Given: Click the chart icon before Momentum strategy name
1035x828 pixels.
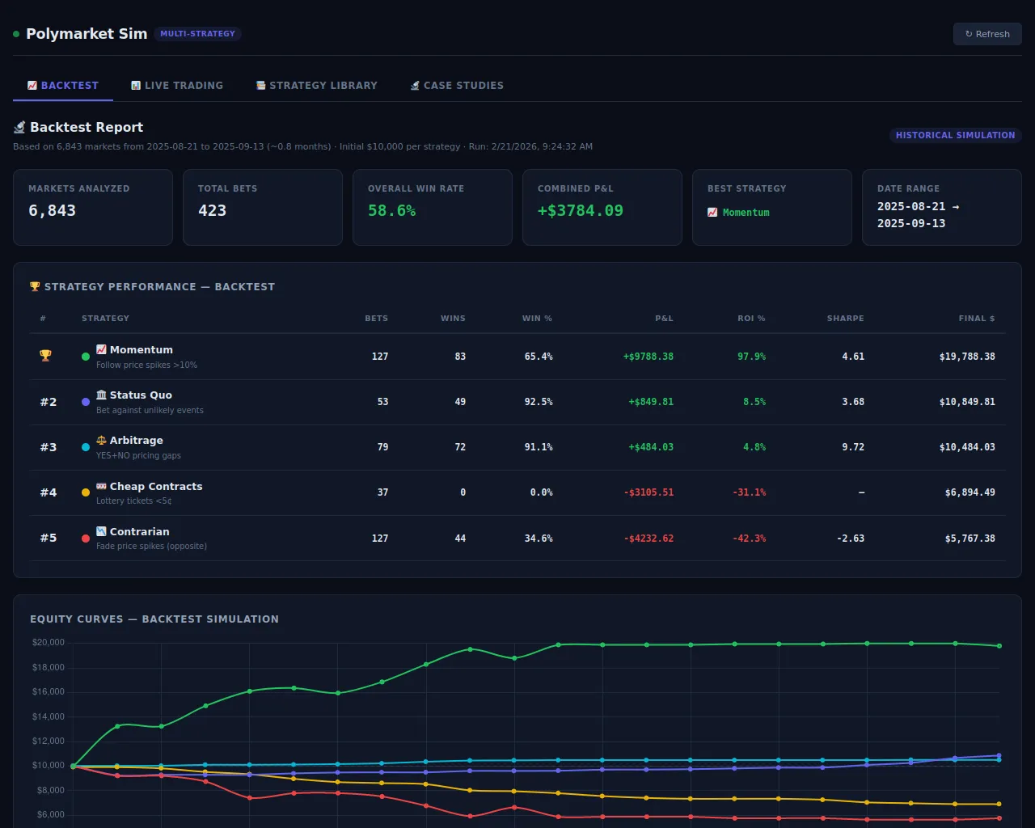Looking at the screenshot, I should coord(101,349).
